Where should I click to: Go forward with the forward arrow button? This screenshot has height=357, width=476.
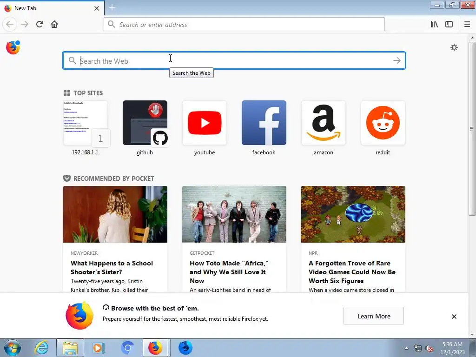[25, 24]
